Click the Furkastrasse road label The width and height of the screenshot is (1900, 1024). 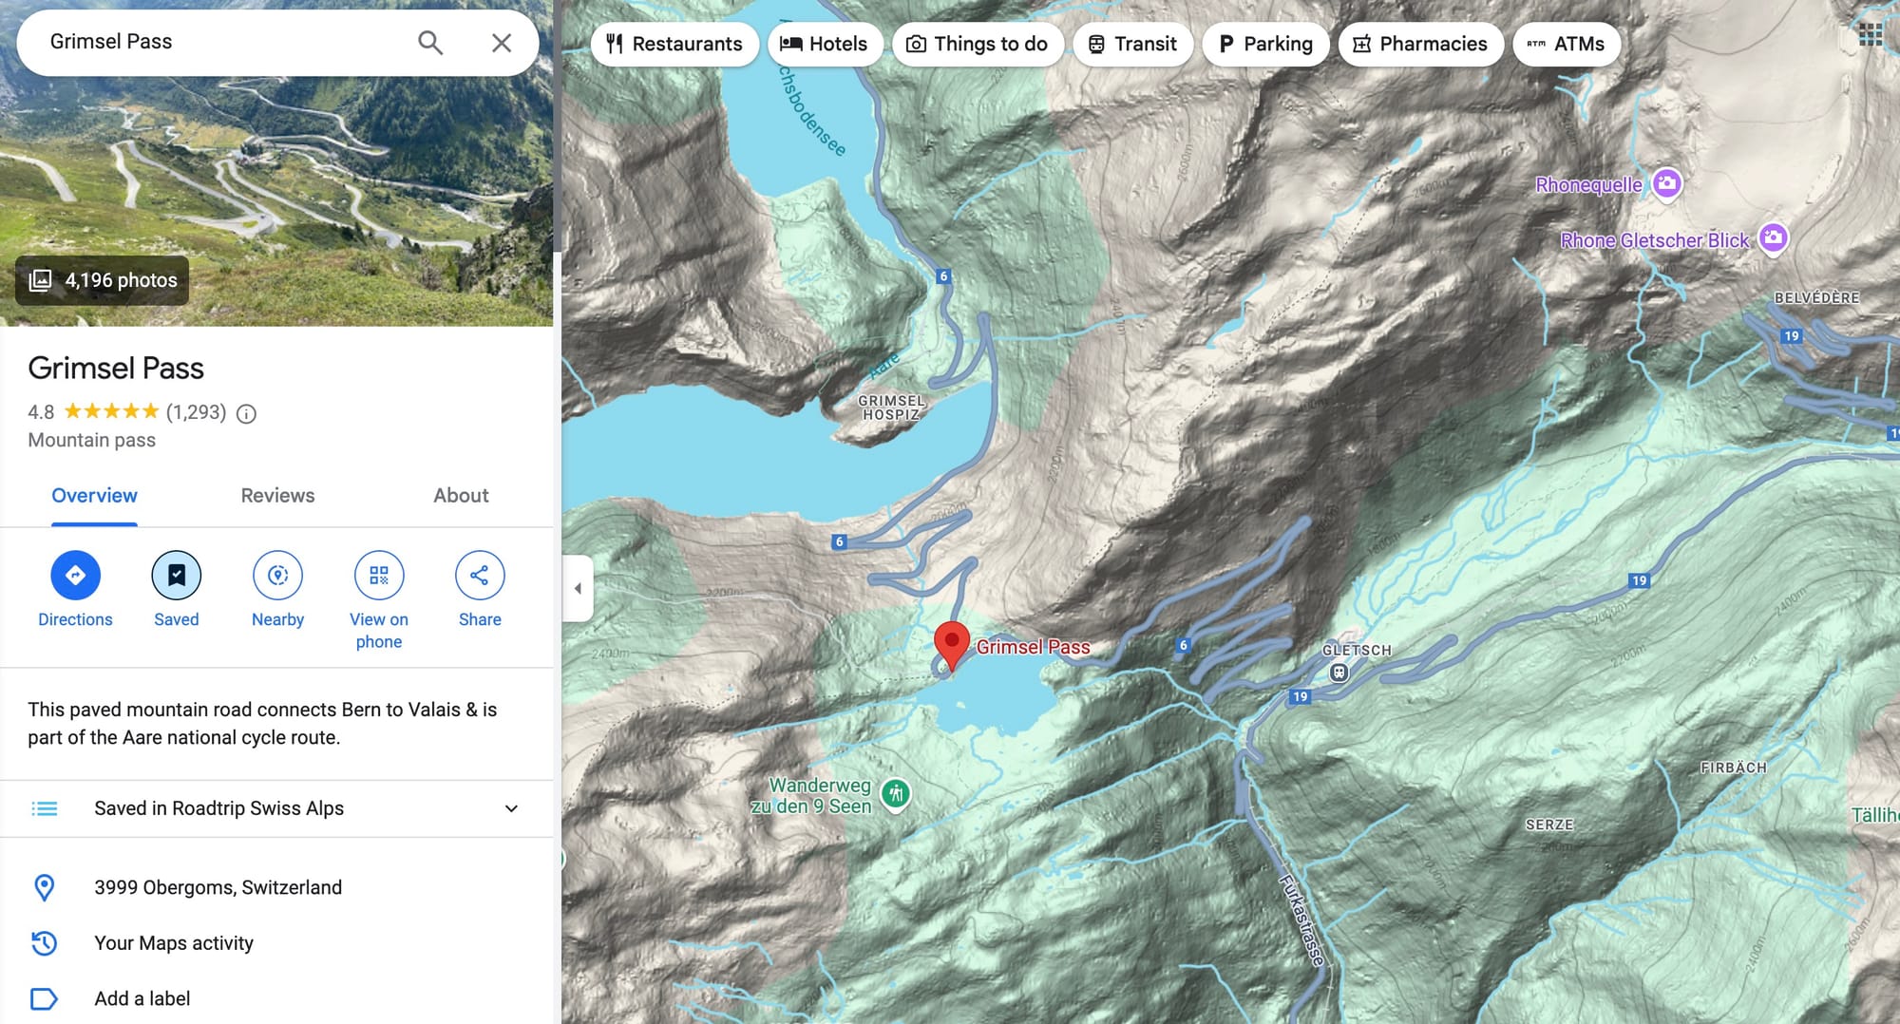point(1301,920)
